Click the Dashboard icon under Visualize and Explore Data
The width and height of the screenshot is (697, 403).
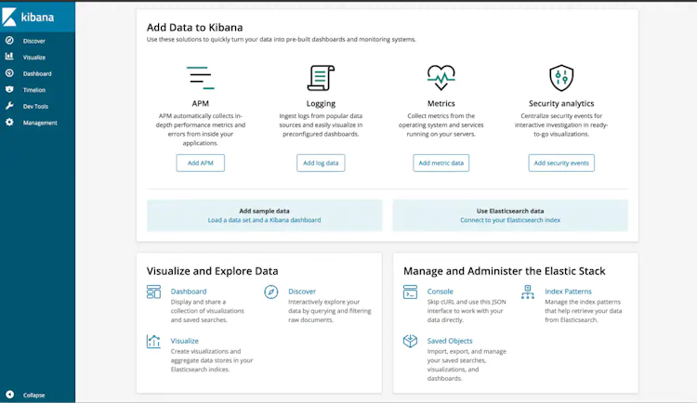click(x=153, y=292)
